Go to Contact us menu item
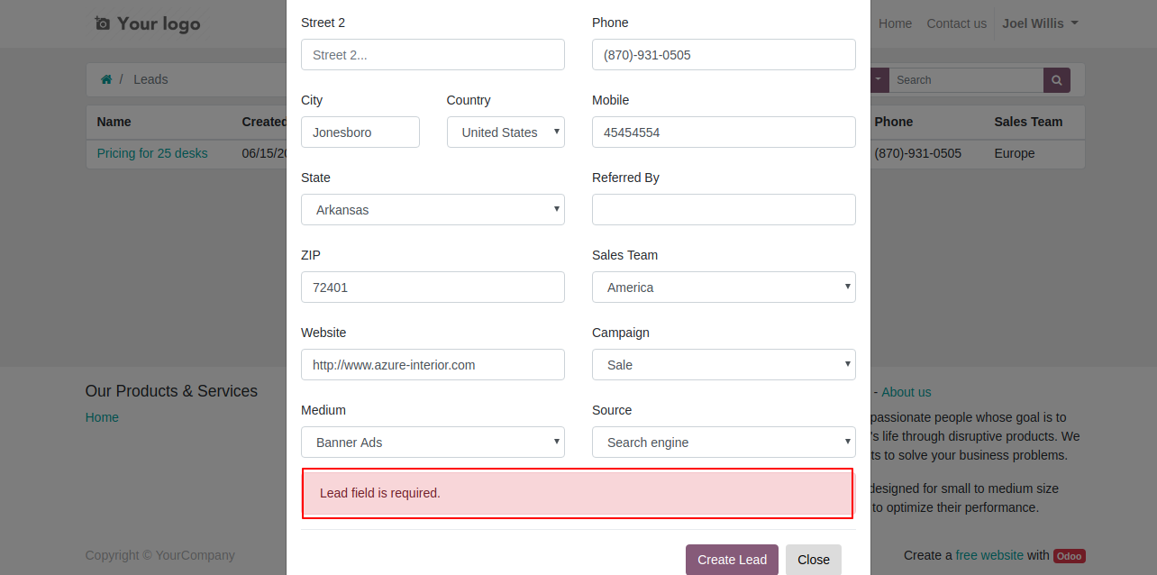The width and height of the screenshot is (1157, 575). click(x=956, y=23)
